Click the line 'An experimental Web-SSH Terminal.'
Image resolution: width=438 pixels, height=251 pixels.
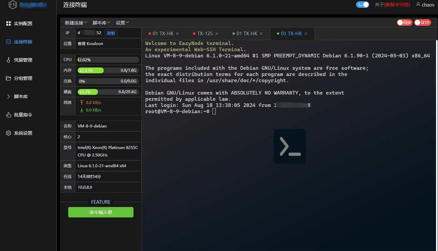pyautogui.click(x=196, y=50)
